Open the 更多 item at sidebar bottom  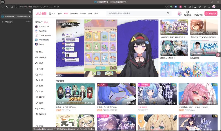39,126
